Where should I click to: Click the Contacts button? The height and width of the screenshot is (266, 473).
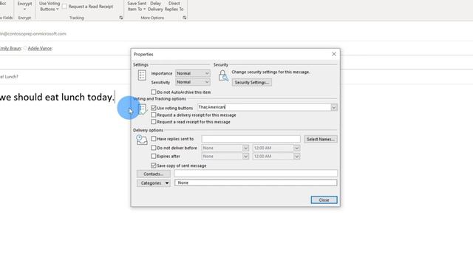pyautogui.click(x=153, y=174)
